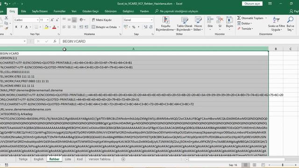Align text left
This screenshot has width=299, height=168.
(x=64, y=27)
